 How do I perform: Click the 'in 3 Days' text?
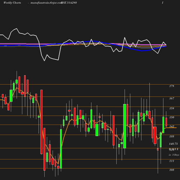(174, 155)
